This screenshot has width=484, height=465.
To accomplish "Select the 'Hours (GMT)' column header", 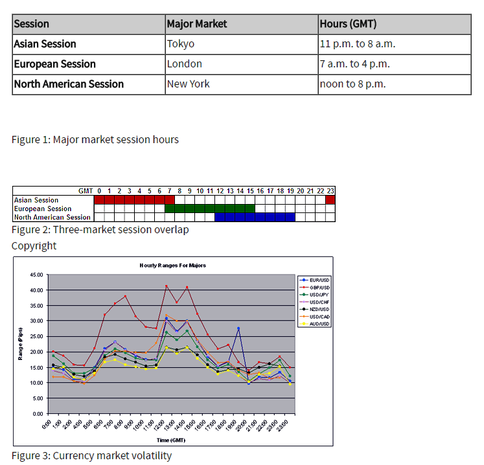I will click(348, 24).
